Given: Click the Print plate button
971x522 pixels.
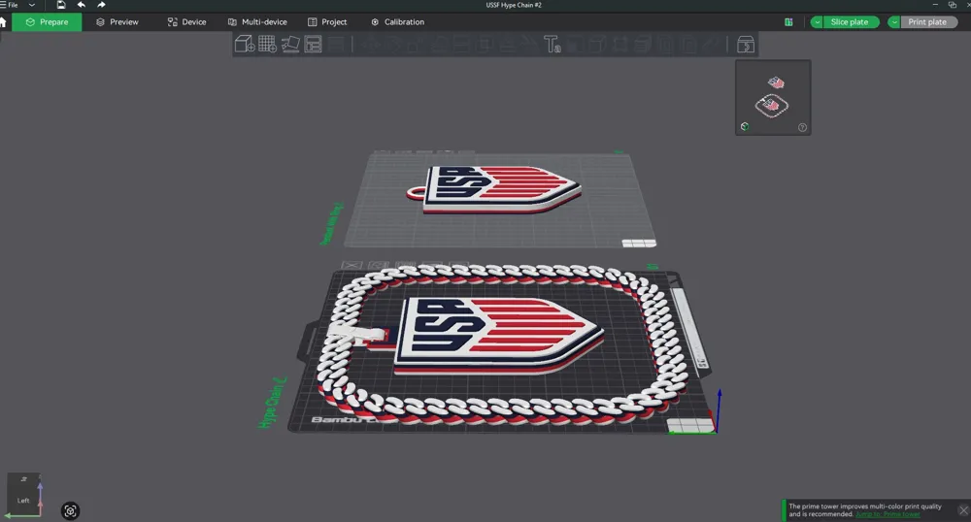Looking at the screenshot, I should click(x=927, y=22).
